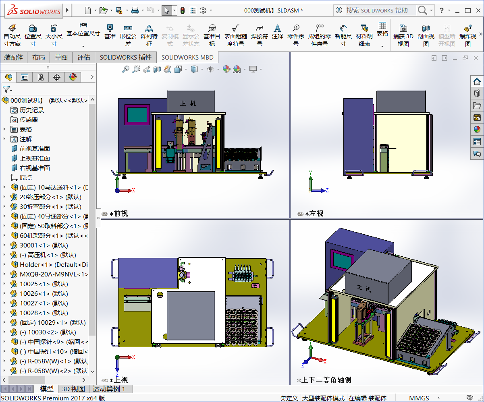The width and height of the screenshot is (484, 402).
Task: Click Capture 3D View (捕获 3D 视图)
Action: [x=403, y=35]
